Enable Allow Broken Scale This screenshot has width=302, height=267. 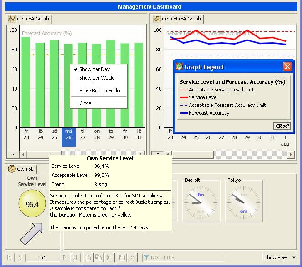(99, 91)
